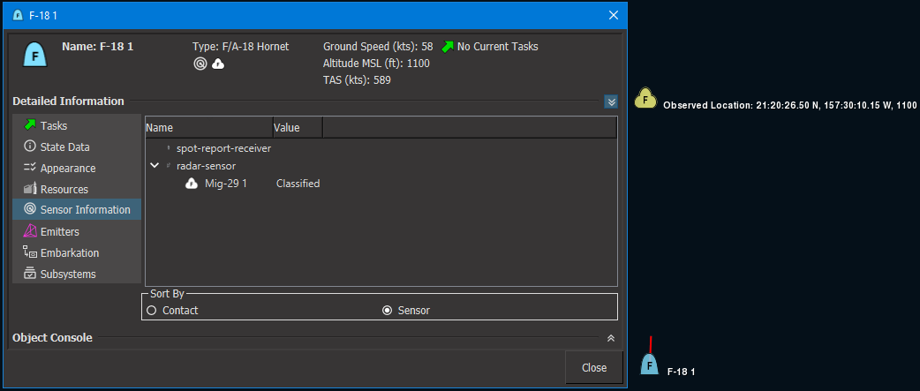The width and height of the screenshot is (920, 391).
Task: Switch to the State Data tab
Action: (x=64, y=147)
